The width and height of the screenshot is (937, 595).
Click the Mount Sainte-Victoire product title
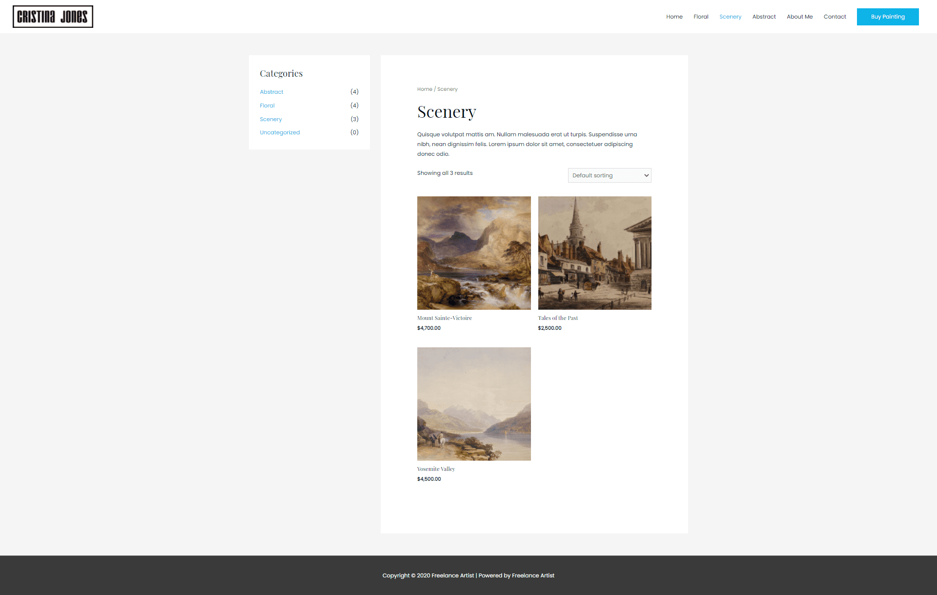[445, 318]
